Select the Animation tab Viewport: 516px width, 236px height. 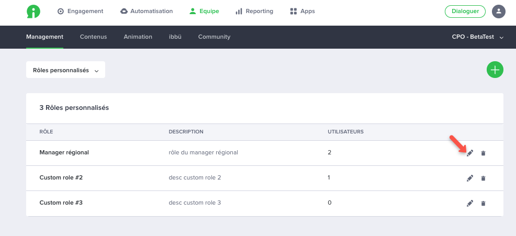point(138,37)
